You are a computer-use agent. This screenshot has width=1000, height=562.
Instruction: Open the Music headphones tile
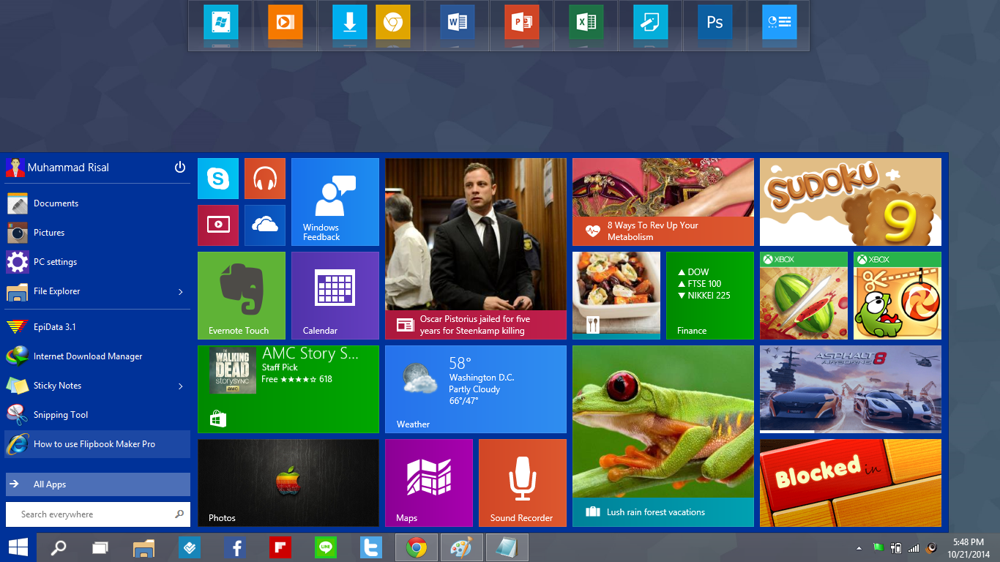pyautogui.click(x=265, y=179)
